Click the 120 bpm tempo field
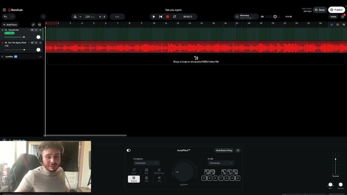347x195 pixels. tap(90, 17)
